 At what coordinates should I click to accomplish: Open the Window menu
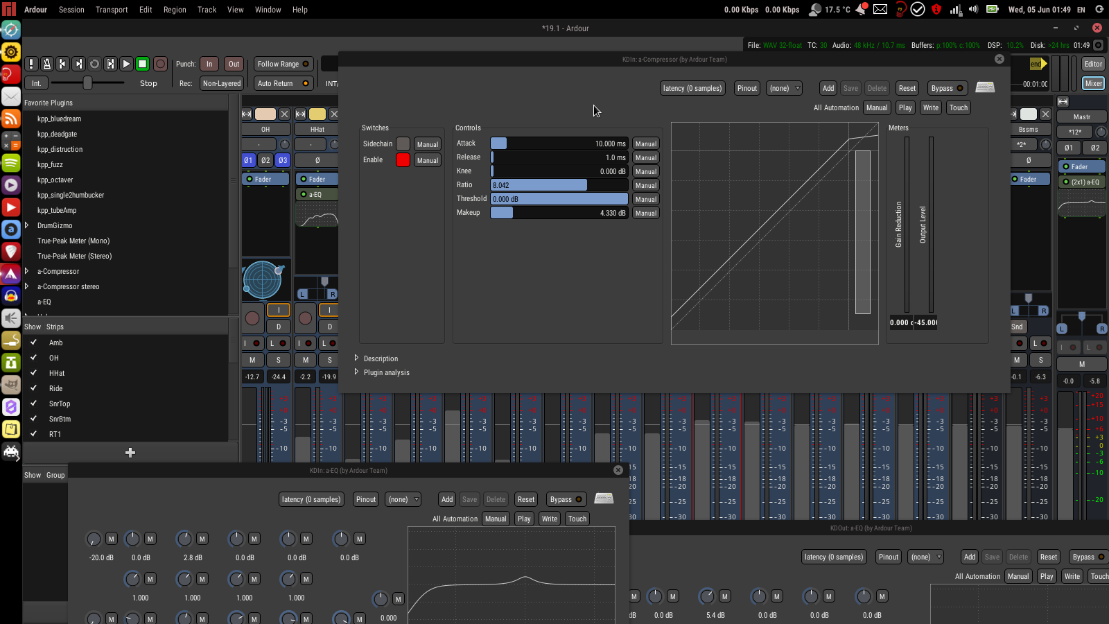(x=268, y=10)
